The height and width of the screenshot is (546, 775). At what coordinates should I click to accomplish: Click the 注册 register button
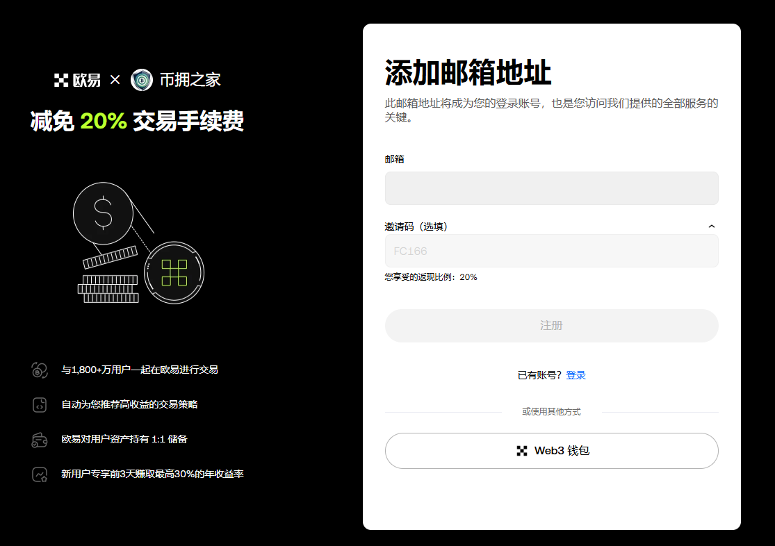click(552, 326)
